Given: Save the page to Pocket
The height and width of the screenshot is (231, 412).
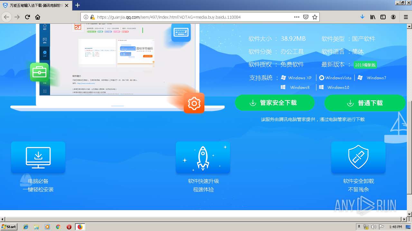Looking at the screenshot, I should coord(306,17).
